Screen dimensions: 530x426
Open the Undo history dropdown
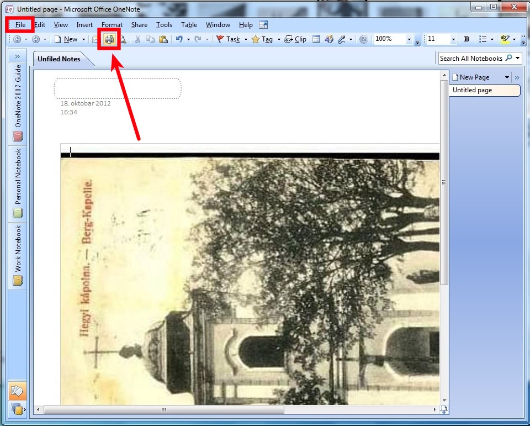coord(188,40)
